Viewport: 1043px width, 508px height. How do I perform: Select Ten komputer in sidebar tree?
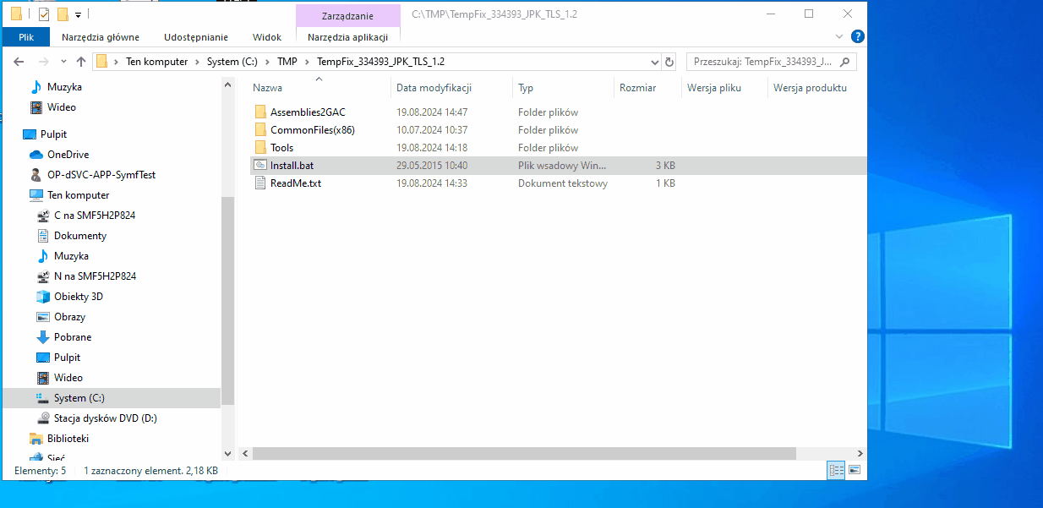click(78, 195)
